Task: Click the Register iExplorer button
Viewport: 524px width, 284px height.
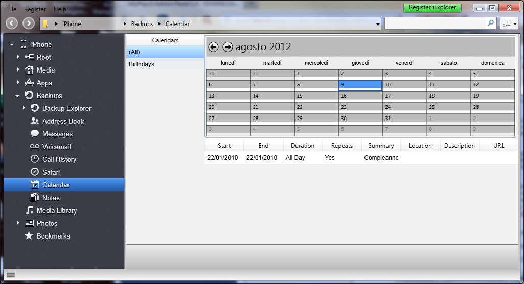Action: tap(432, 8)
